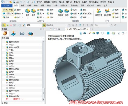Select the 扫掠 sweep tool

point(17,14)
